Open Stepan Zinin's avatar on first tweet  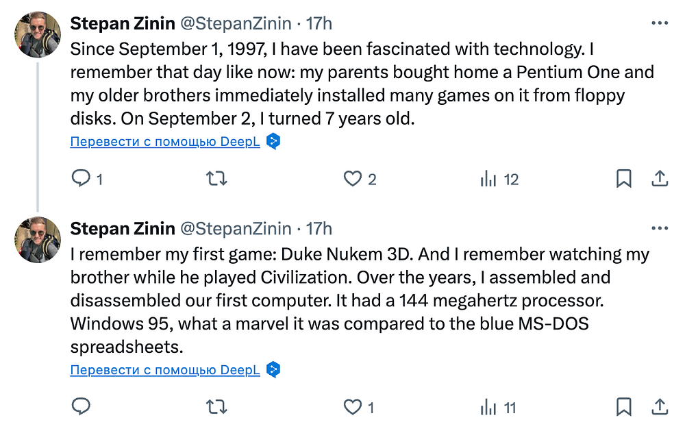(38, 35)
